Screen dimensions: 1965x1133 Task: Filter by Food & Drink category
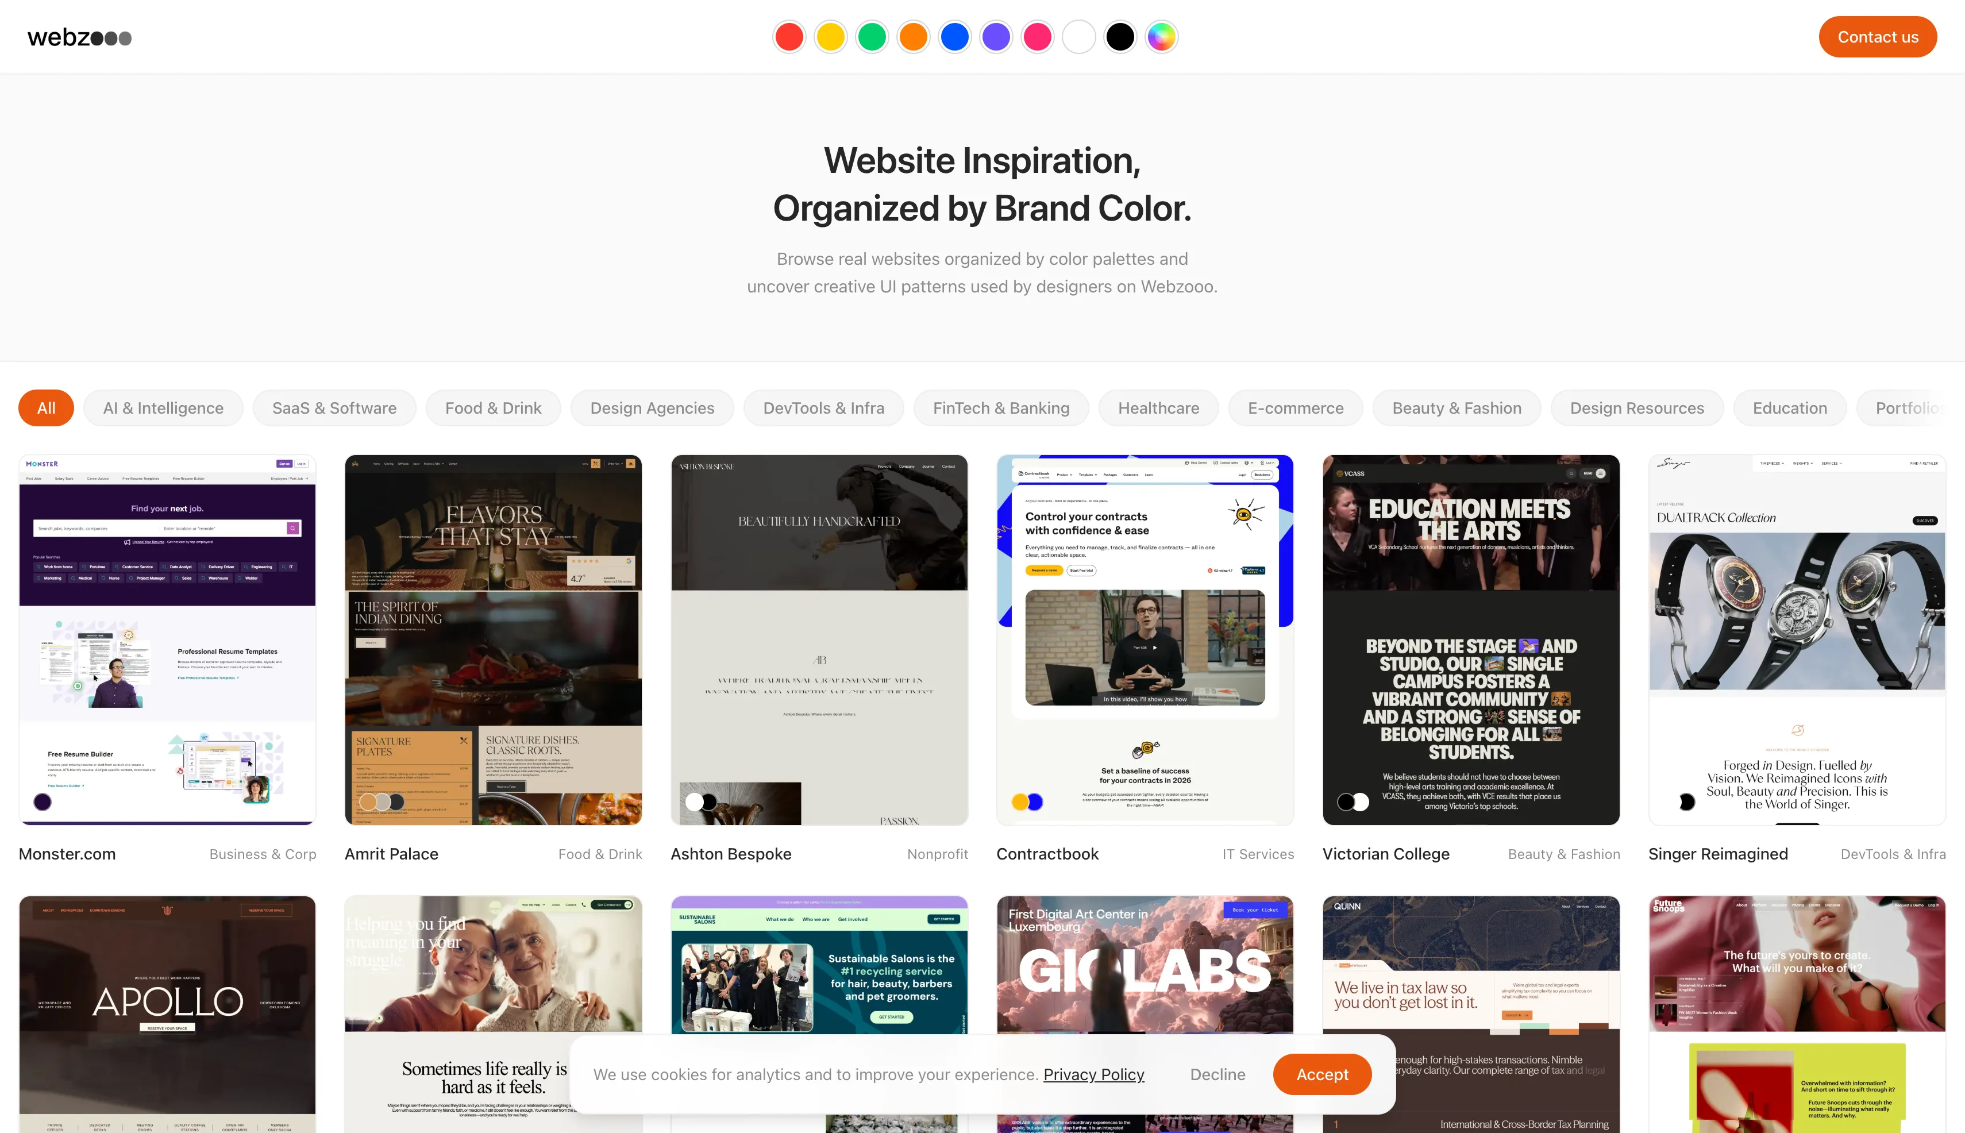tap(492, 408)
